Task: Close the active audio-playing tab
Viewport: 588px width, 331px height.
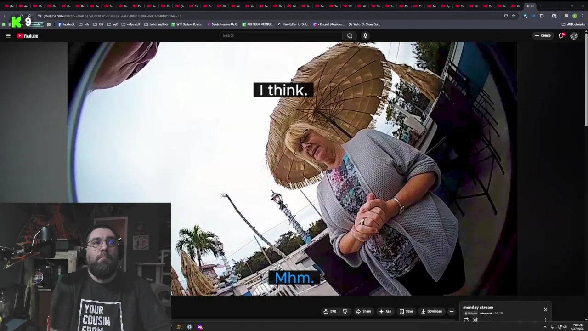Action: pos(532,6)
